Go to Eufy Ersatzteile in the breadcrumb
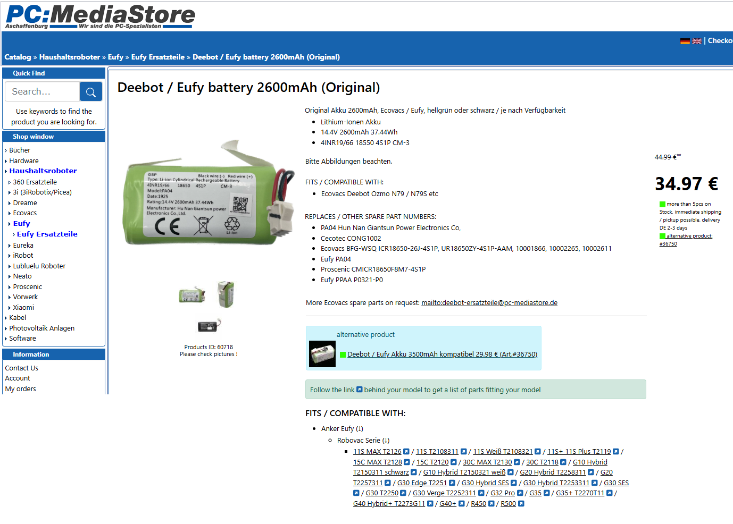 (x=158, y=57)
